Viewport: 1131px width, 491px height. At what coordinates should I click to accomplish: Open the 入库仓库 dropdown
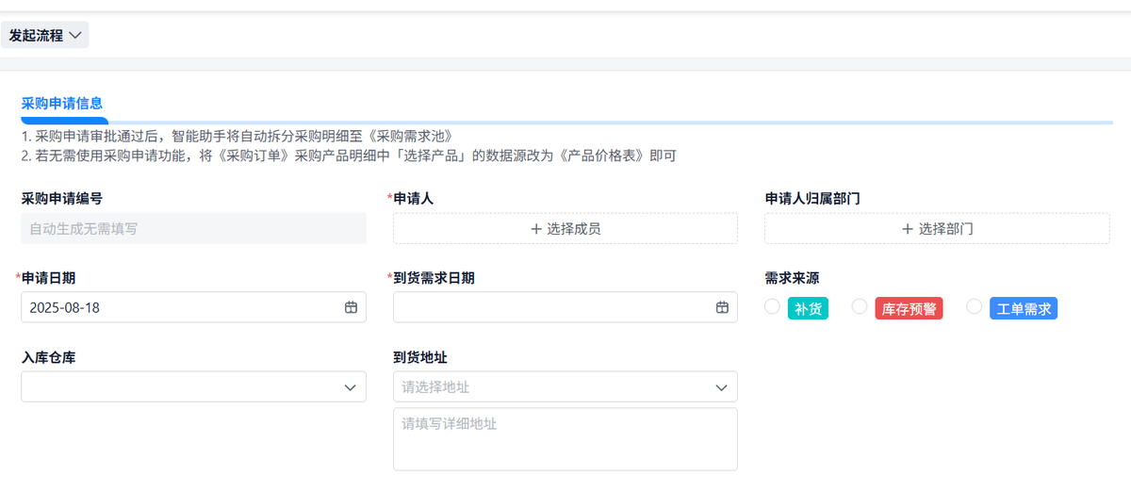pos(193,386)
